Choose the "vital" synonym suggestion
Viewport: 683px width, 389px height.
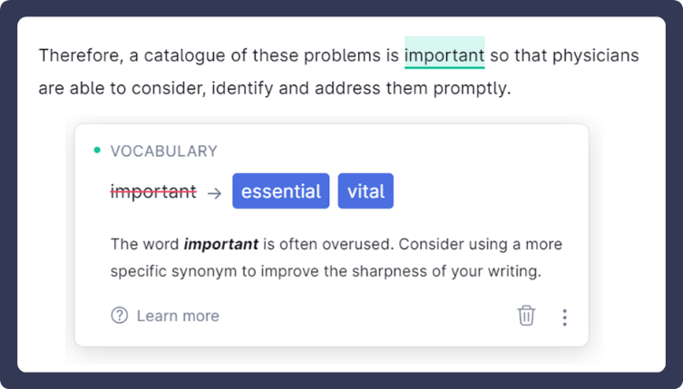coord(366,191)
